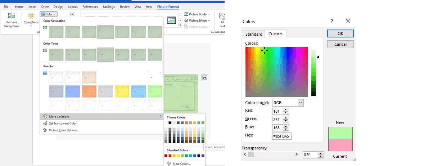Screen dimensions: 442x166
Task: Open the References tab
Action: tap(90, 6)
